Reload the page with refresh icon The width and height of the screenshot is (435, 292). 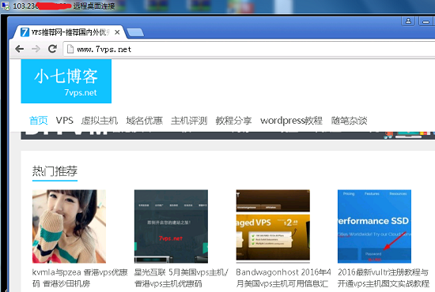[x=52, y=49]
